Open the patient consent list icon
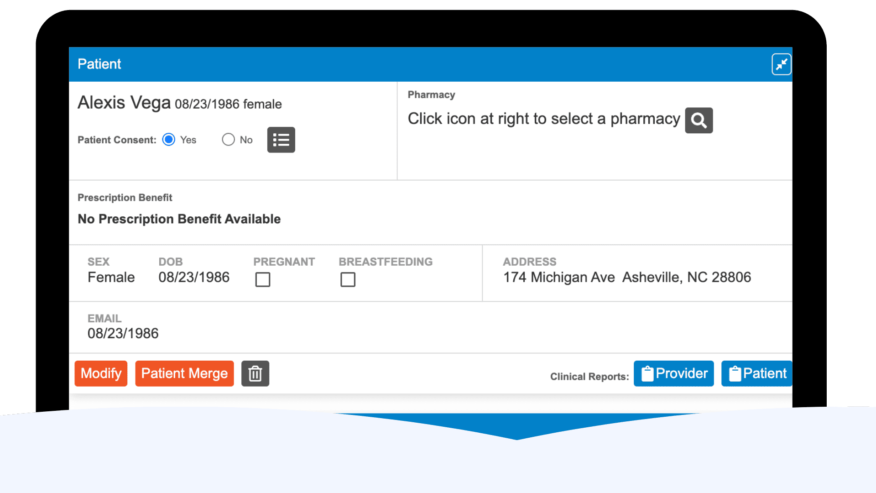Viewport: 876px width, 493px height. tap(281, 140)
